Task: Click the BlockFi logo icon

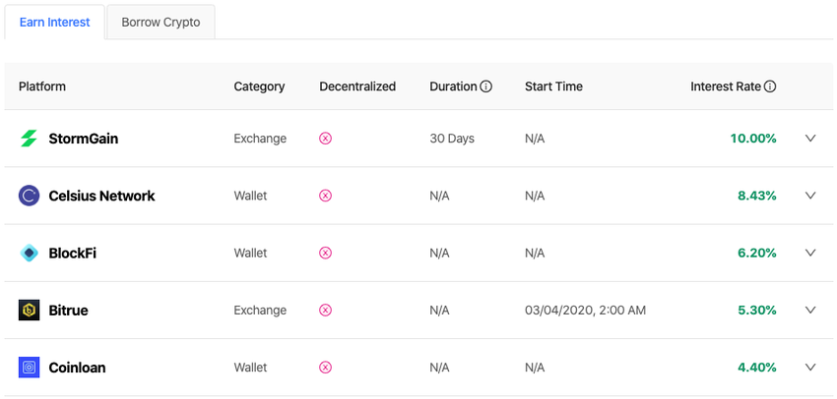Action: click(x=29, y=253)
